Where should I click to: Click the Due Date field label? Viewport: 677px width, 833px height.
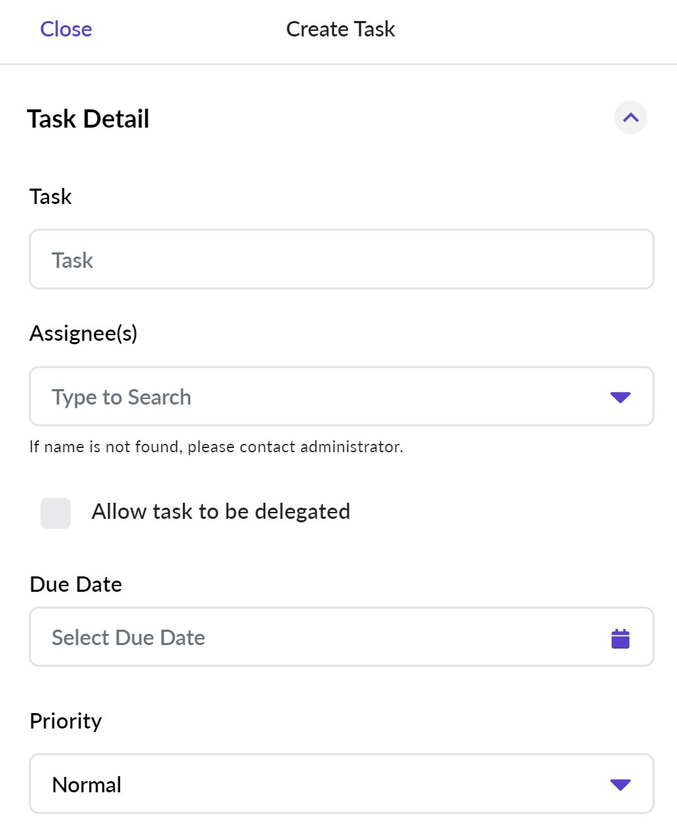[76, 584]
